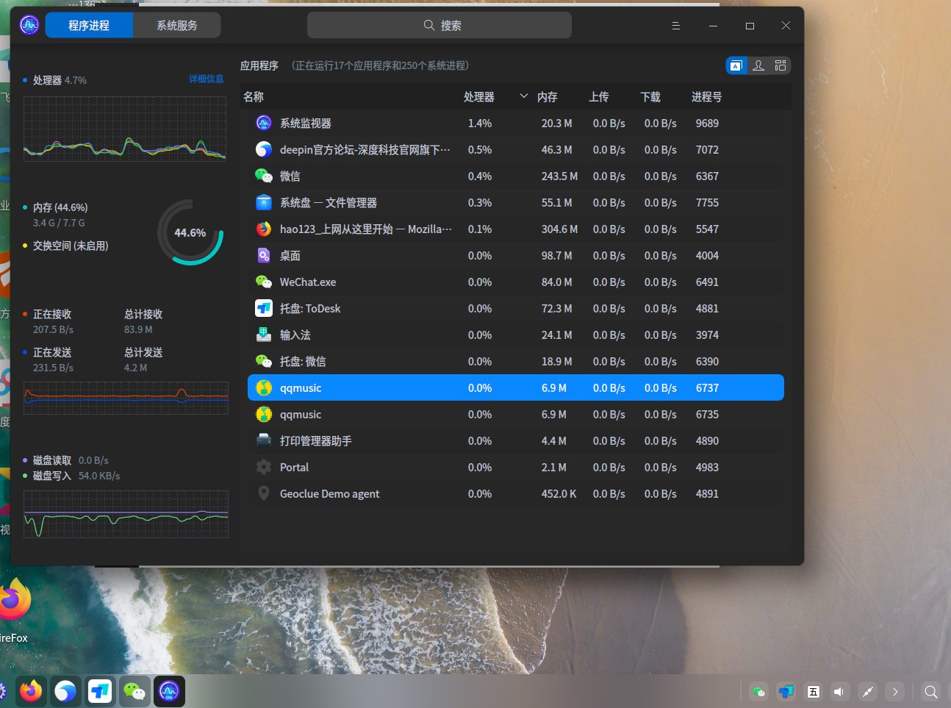951x708 pixels.
Task: Select the Portal process name
Action: (x=294, y=468)
